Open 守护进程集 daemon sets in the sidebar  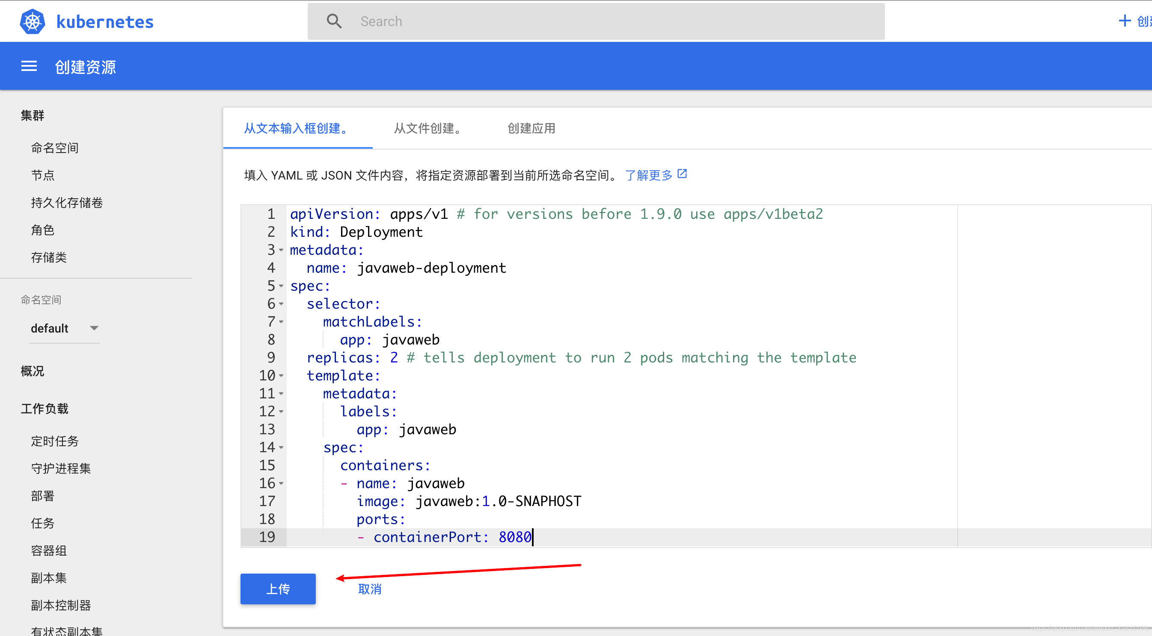pos(61,468)
